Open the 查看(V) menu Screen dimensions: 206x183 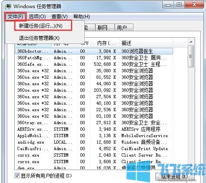click(59, 17)
